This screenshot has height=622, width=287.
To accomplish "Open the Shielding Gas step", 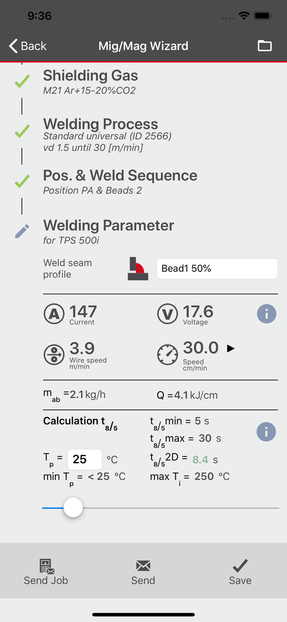I will (90, 81).
